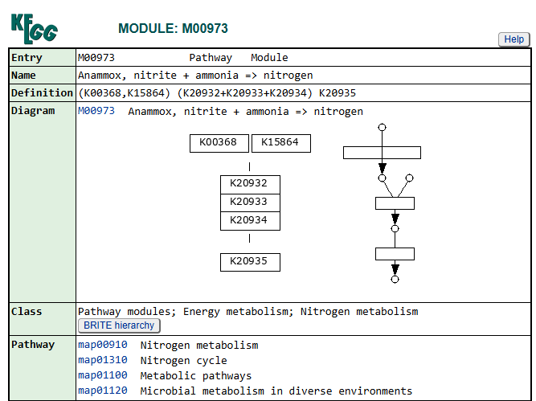Click the K20933 ortholog box
The width and height of the screenshot is (536, 401).
click(x=249, y=202)
